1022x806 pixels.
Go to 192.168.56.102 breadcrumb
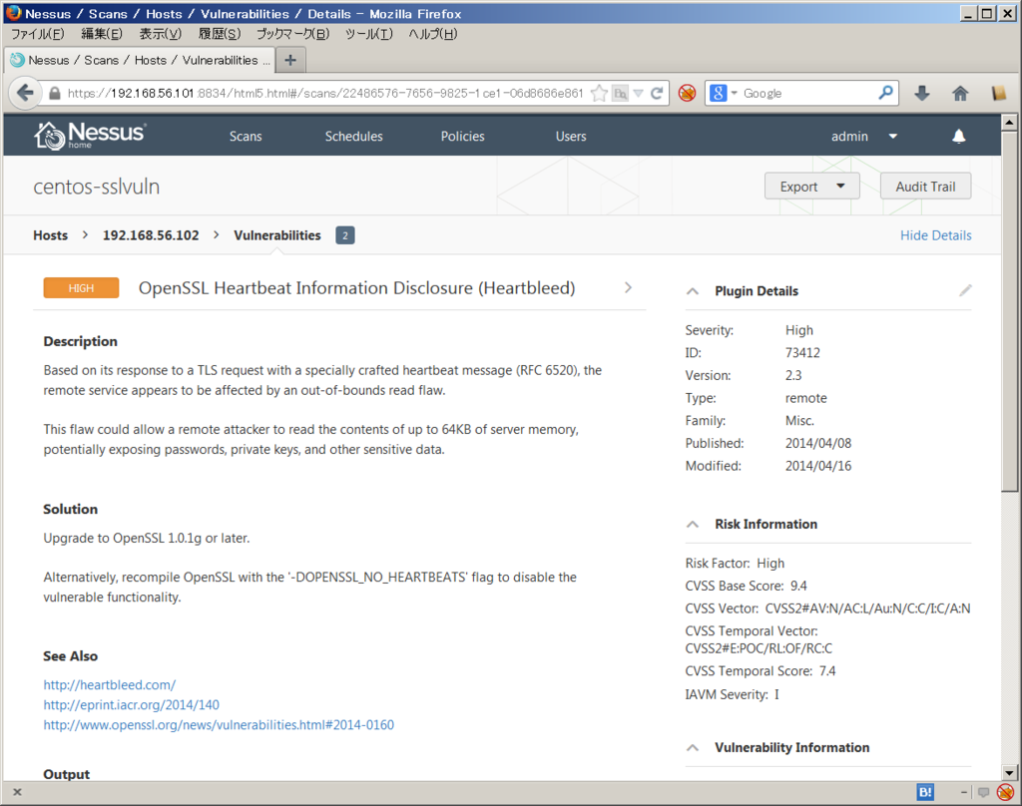[151, 235]
